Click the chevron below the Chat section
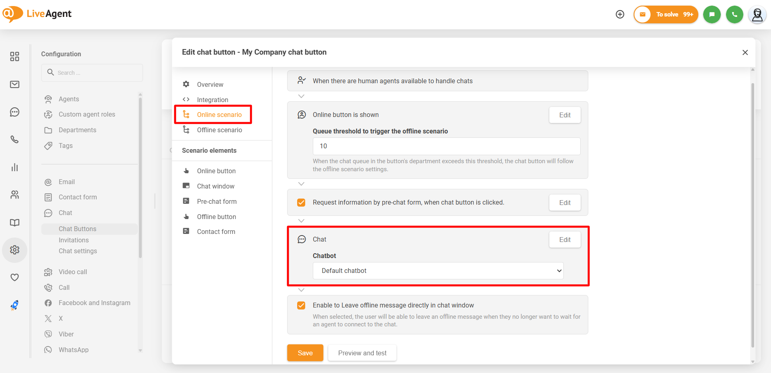 [x=301, y=290]
